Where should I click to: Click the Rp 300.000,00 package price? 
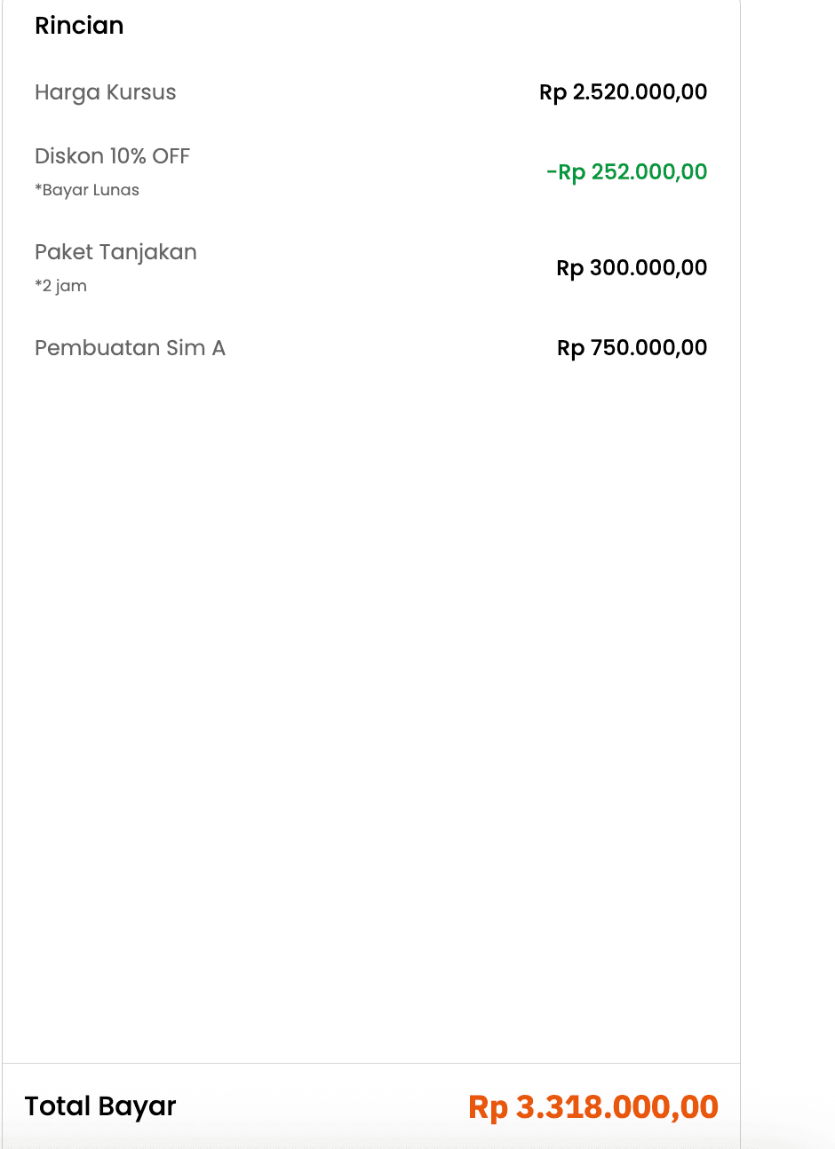click(632, 268)
